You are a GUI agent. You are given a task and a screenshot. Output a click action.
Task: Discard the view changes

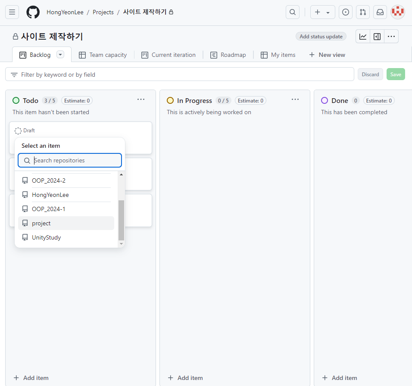(x=370, y=74)
